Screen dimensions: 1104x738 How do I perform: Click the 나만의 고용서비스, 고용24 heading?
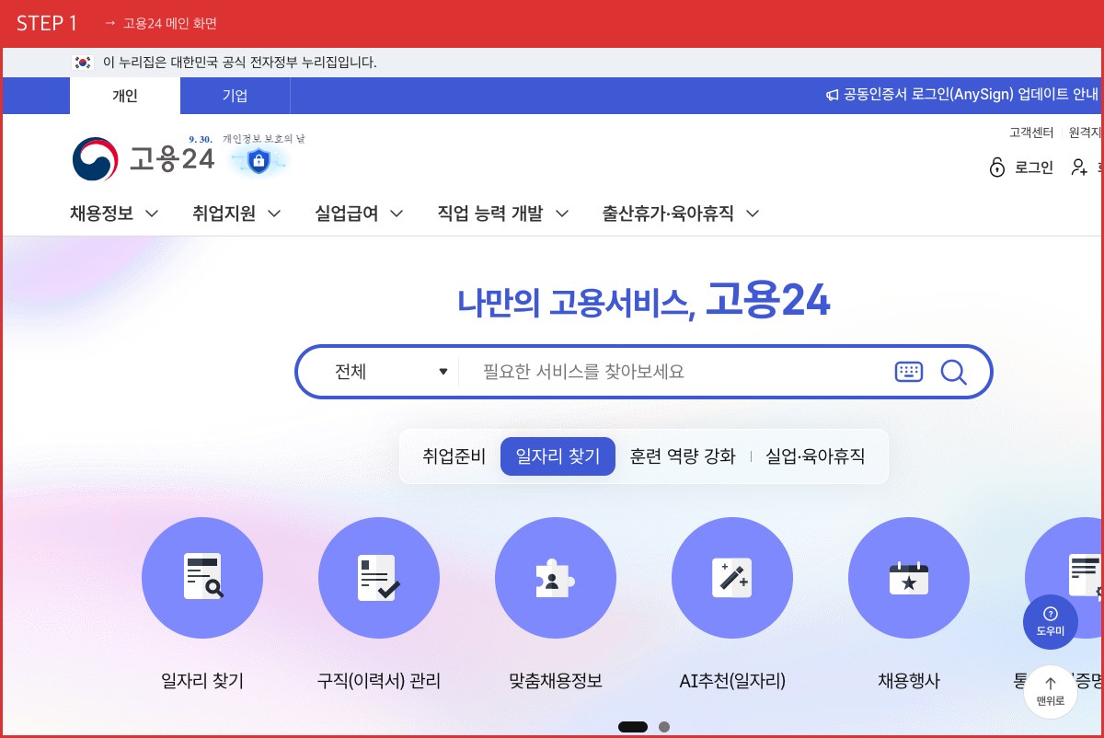[x=644, y=301]
